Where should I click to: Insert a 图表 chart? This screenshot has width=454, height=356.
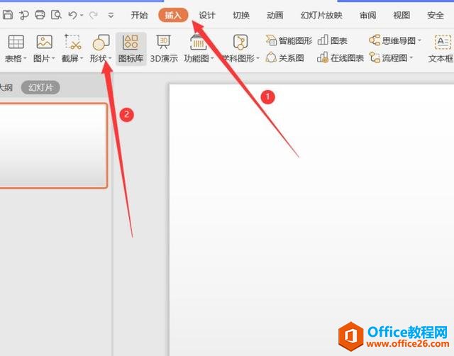[x=333, y=40]
